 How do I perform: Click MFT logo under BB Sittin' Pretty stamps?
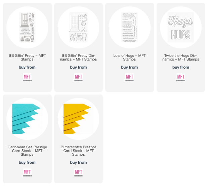coord(27,78)
